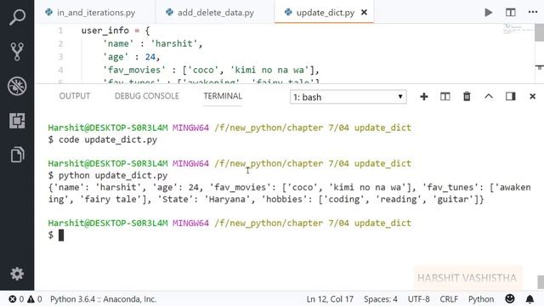Open the Manage gear settings icon
This screenshot has height=306, width=544.
17,274
